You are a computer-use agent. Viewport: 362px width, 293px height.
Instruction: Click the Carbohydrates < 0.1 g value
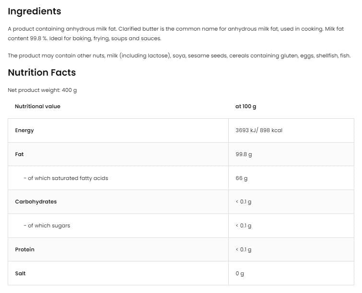[244, 202]
